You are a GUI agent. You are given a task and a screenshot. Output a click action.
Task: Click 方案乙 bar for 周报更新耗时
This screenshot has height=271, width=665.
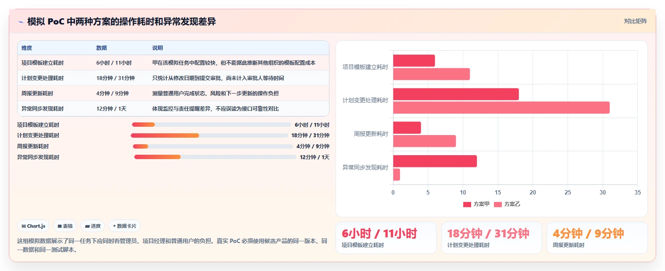pyautogui.click(x=424, y=141)
